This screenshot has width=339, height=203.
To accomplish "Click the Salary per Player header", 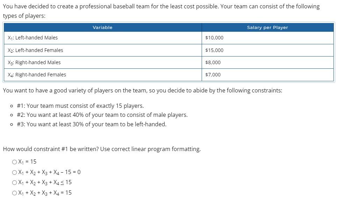I will (x=267, y=27).
